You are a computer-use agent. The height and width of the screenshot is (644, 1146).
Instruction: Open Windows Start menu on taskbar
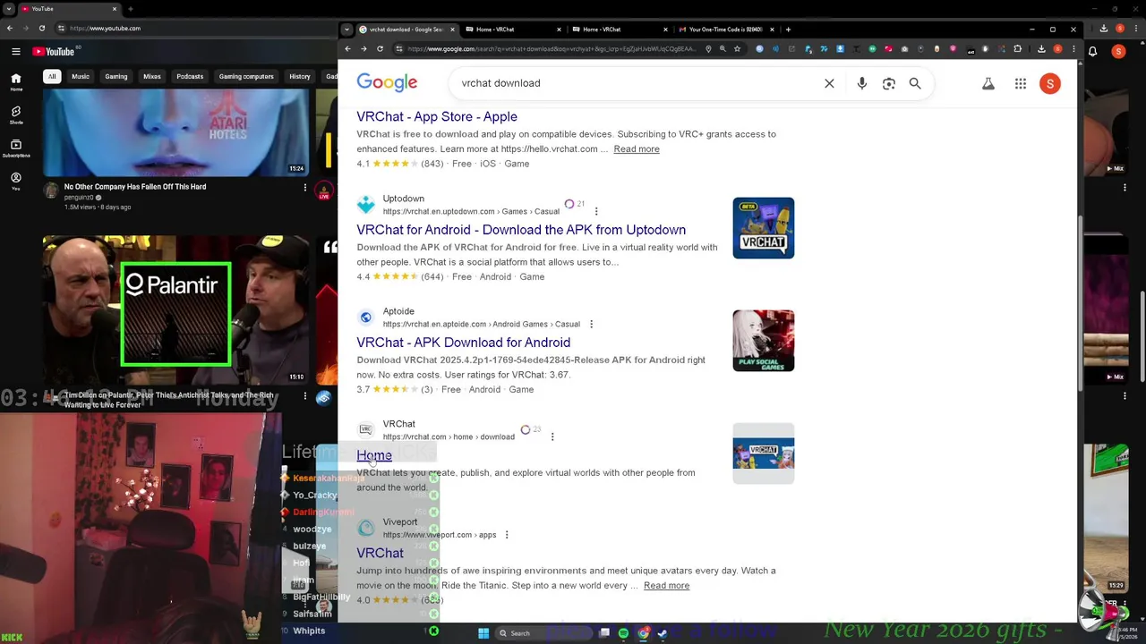coord(483,633)
